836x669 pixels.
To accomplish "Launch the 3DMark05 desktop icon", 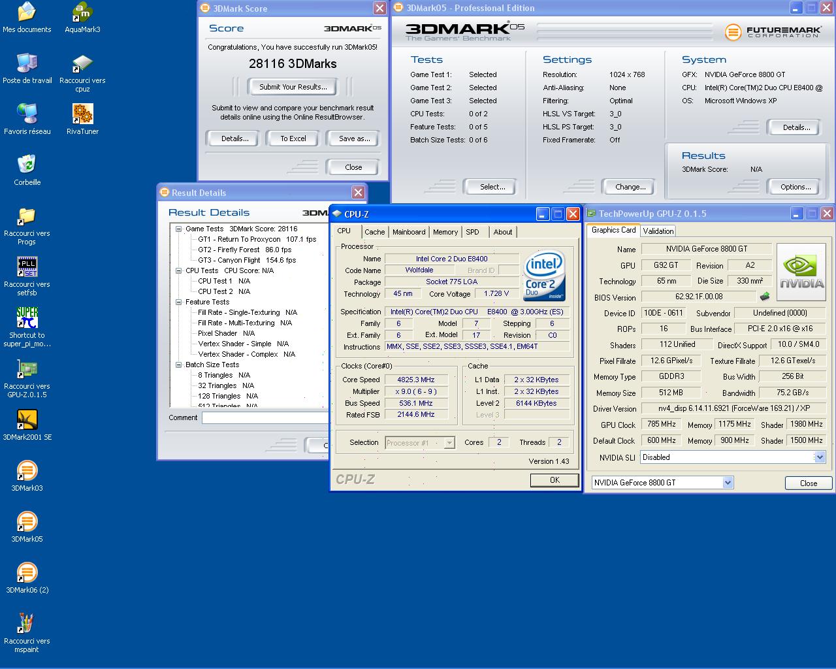I will coord(27,527).
